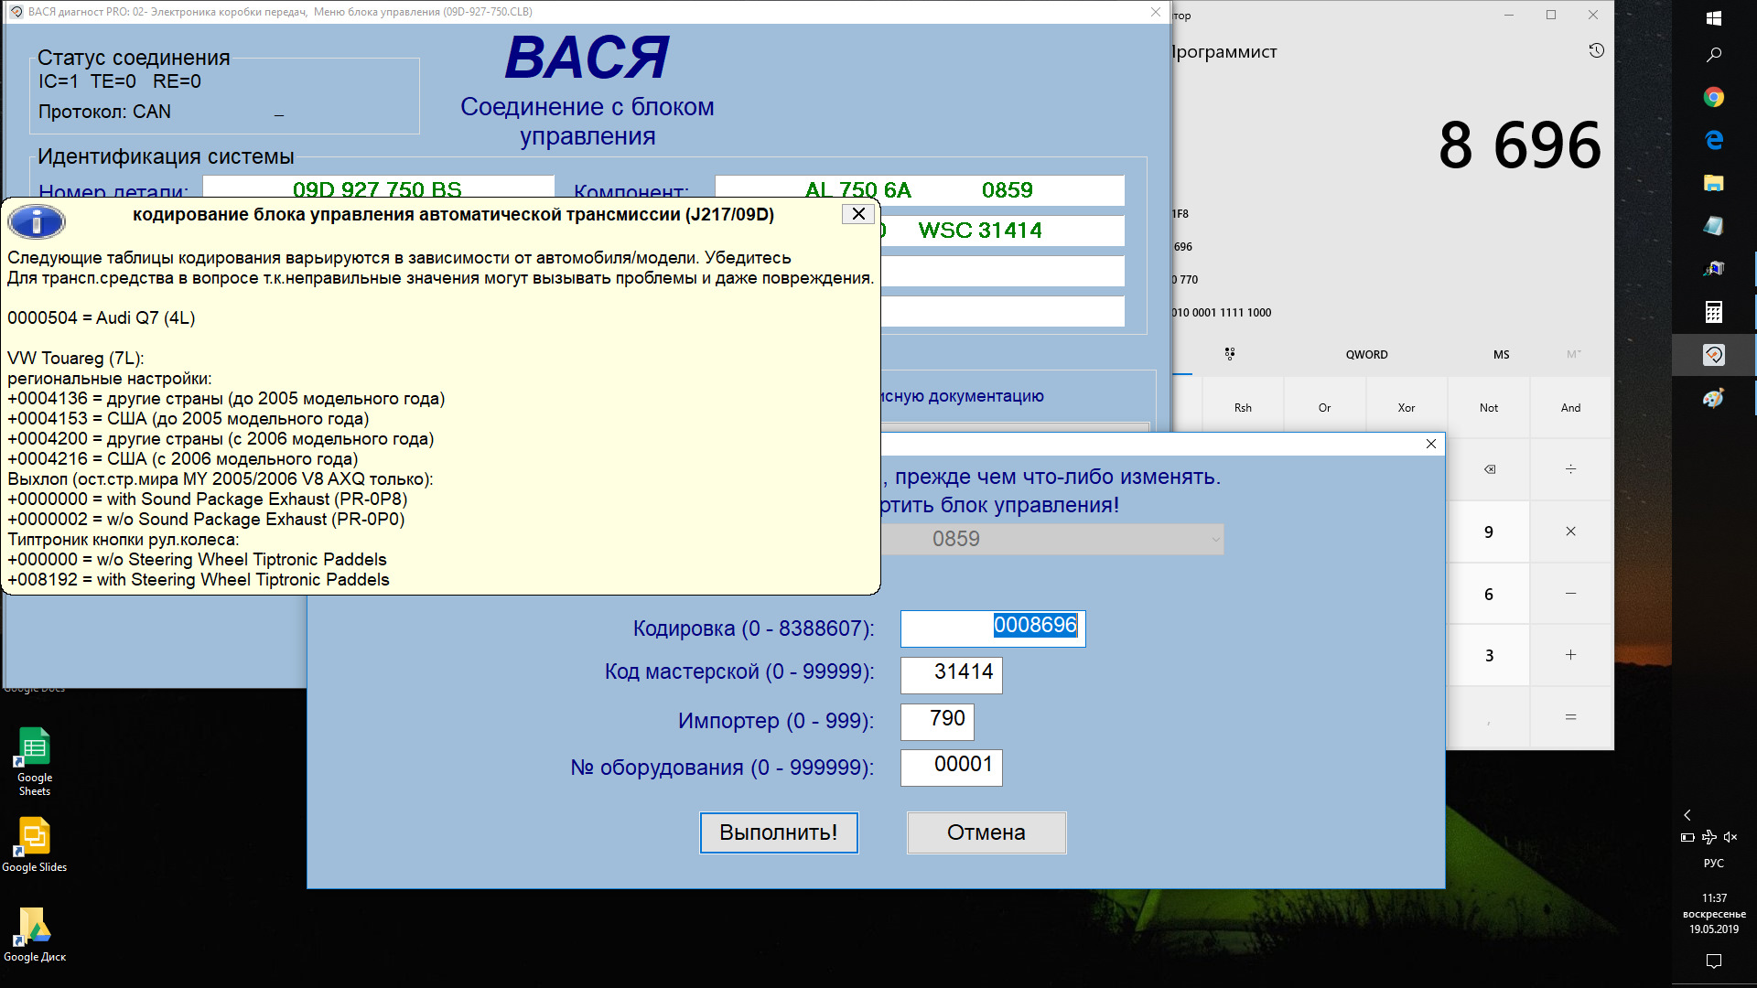Viewport: 1757px width, 988px height.
Task: Open taskbar search magnifier
Action: tap(1714, 55)
